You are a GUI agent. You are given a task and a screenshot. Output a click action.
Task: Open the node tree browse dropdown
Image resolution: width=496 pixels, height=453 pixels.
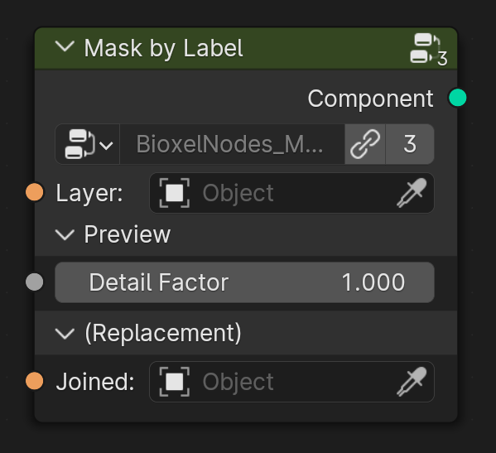(88, 144)
